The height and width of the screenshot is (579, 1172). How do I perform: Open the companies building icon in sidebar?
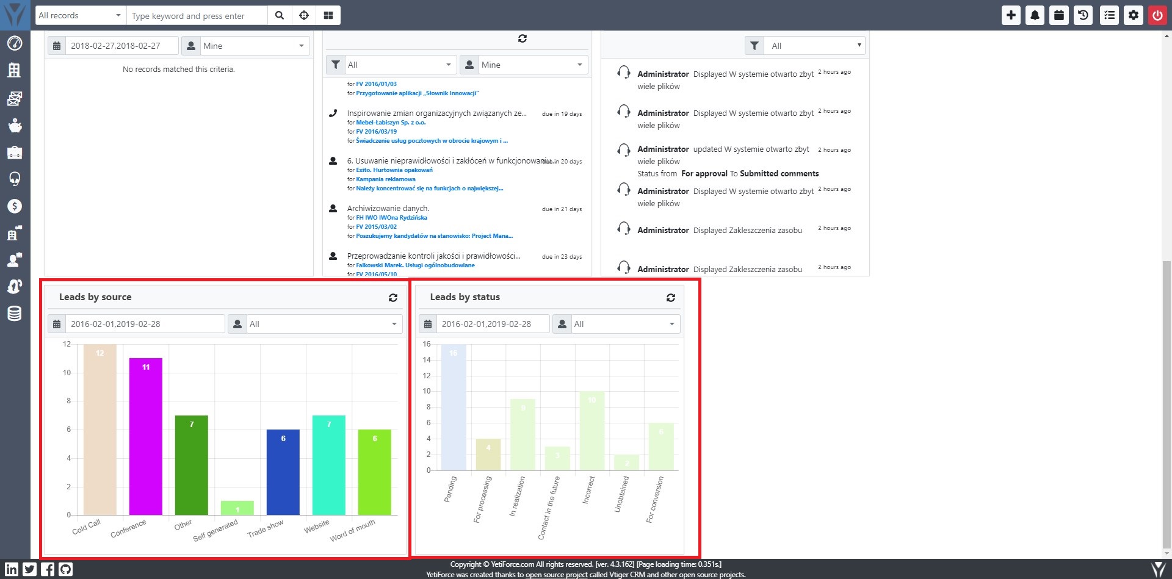(x=15, y=70)
